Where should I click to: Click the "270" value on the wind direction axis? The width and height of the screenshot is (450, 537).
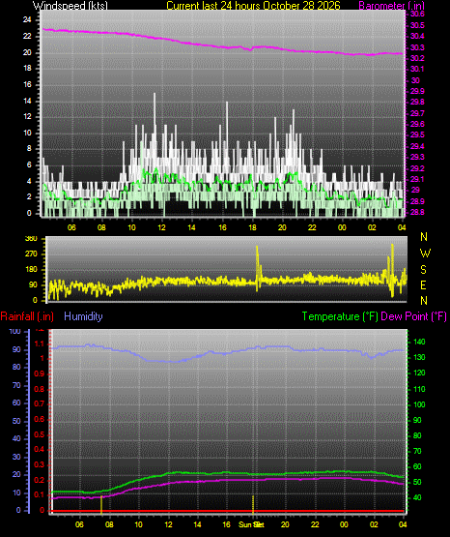(x=32, y=254)
